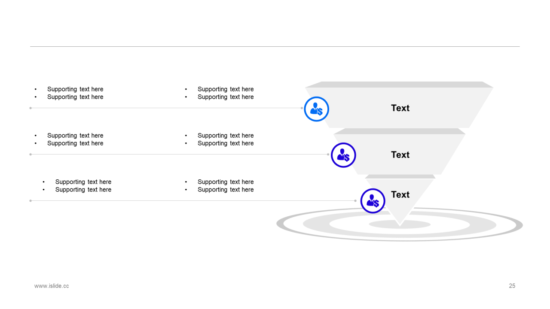Click the third connector line's left endpoint dot
The image size is (550, 309).
[31, 200]
